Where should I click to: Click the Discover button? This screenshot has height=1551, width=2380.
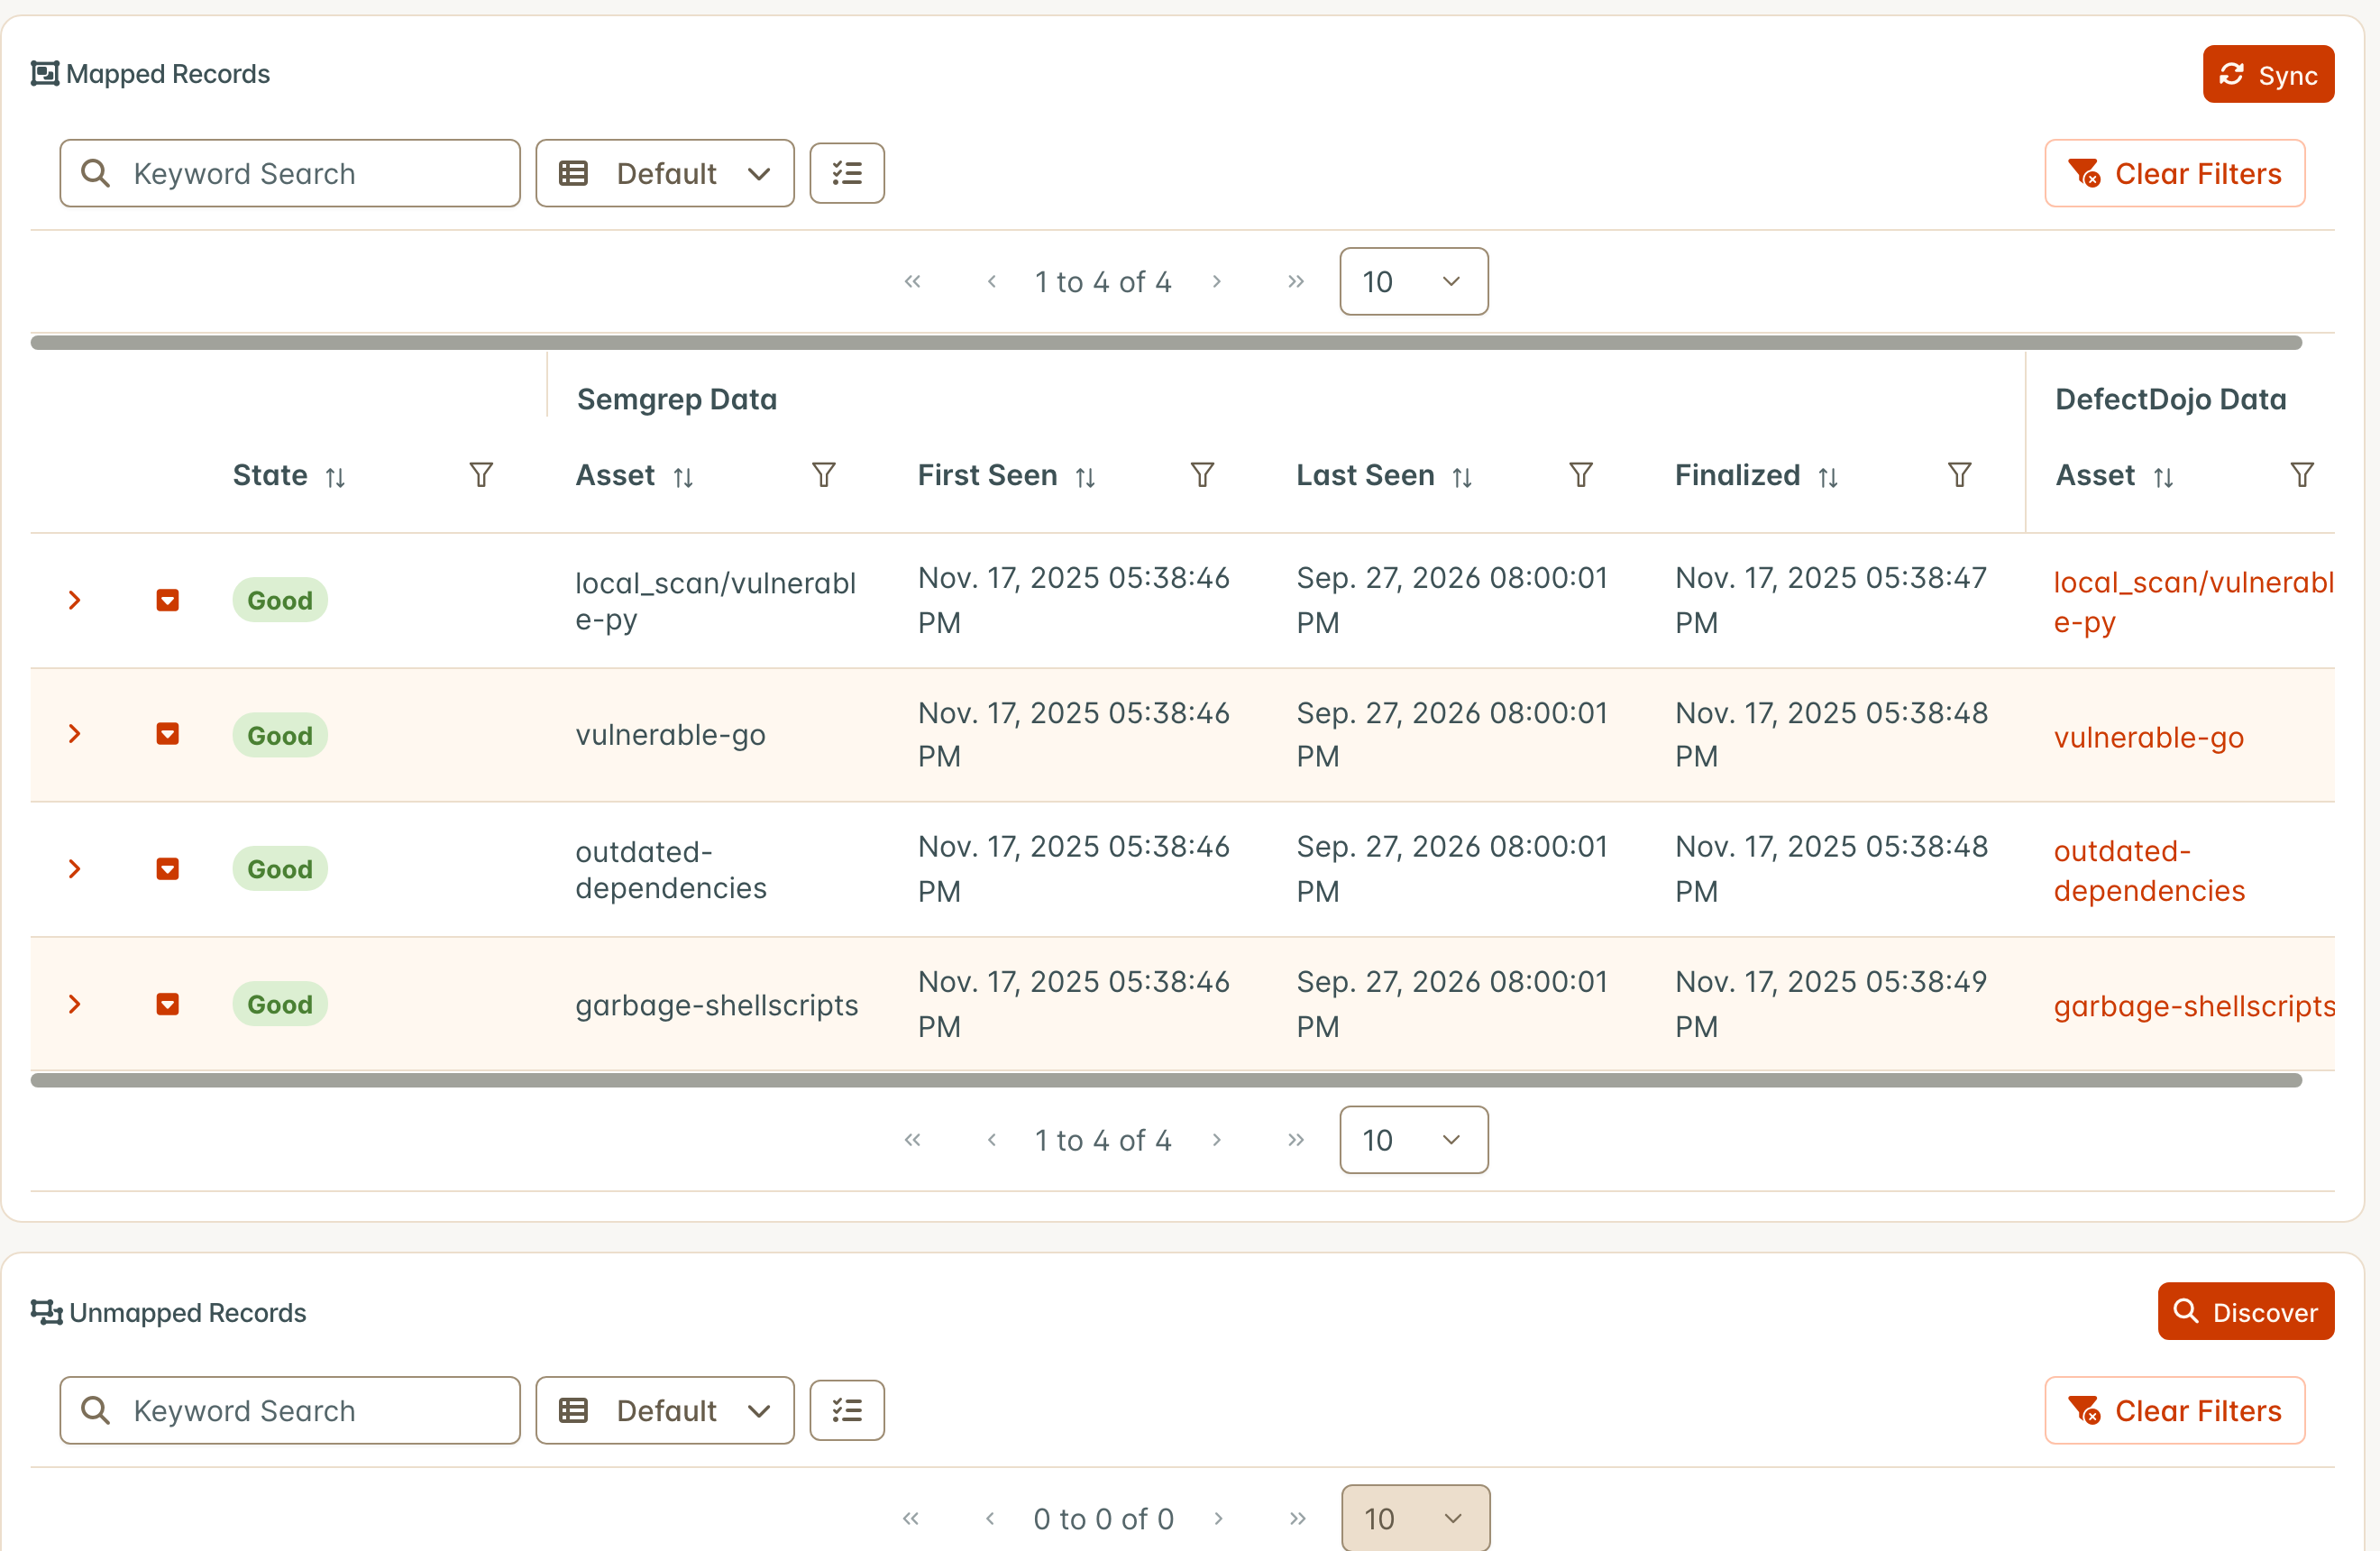pos(2245,1310)
